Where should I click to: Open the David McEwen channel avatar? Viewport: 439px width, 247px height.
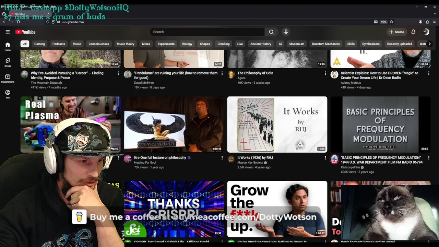(128, 74)
